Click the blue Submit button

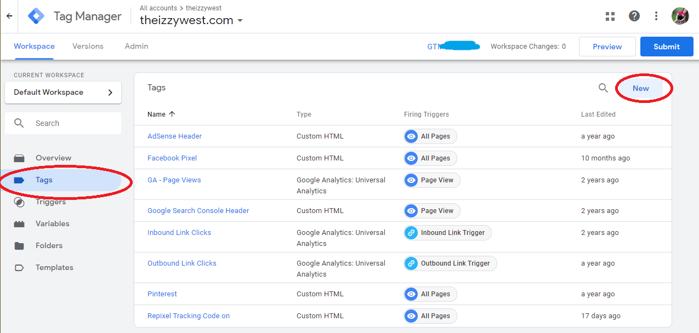(x=667, y=47)
